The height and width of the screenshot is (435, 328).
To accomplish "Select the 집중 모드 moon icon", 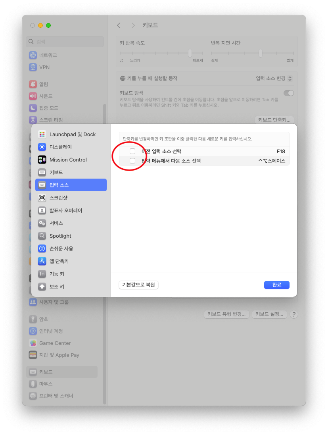I will (33, 108).
